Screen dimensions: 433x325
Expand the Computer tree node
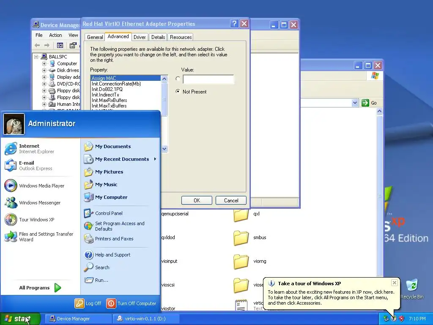pos(44,63)
